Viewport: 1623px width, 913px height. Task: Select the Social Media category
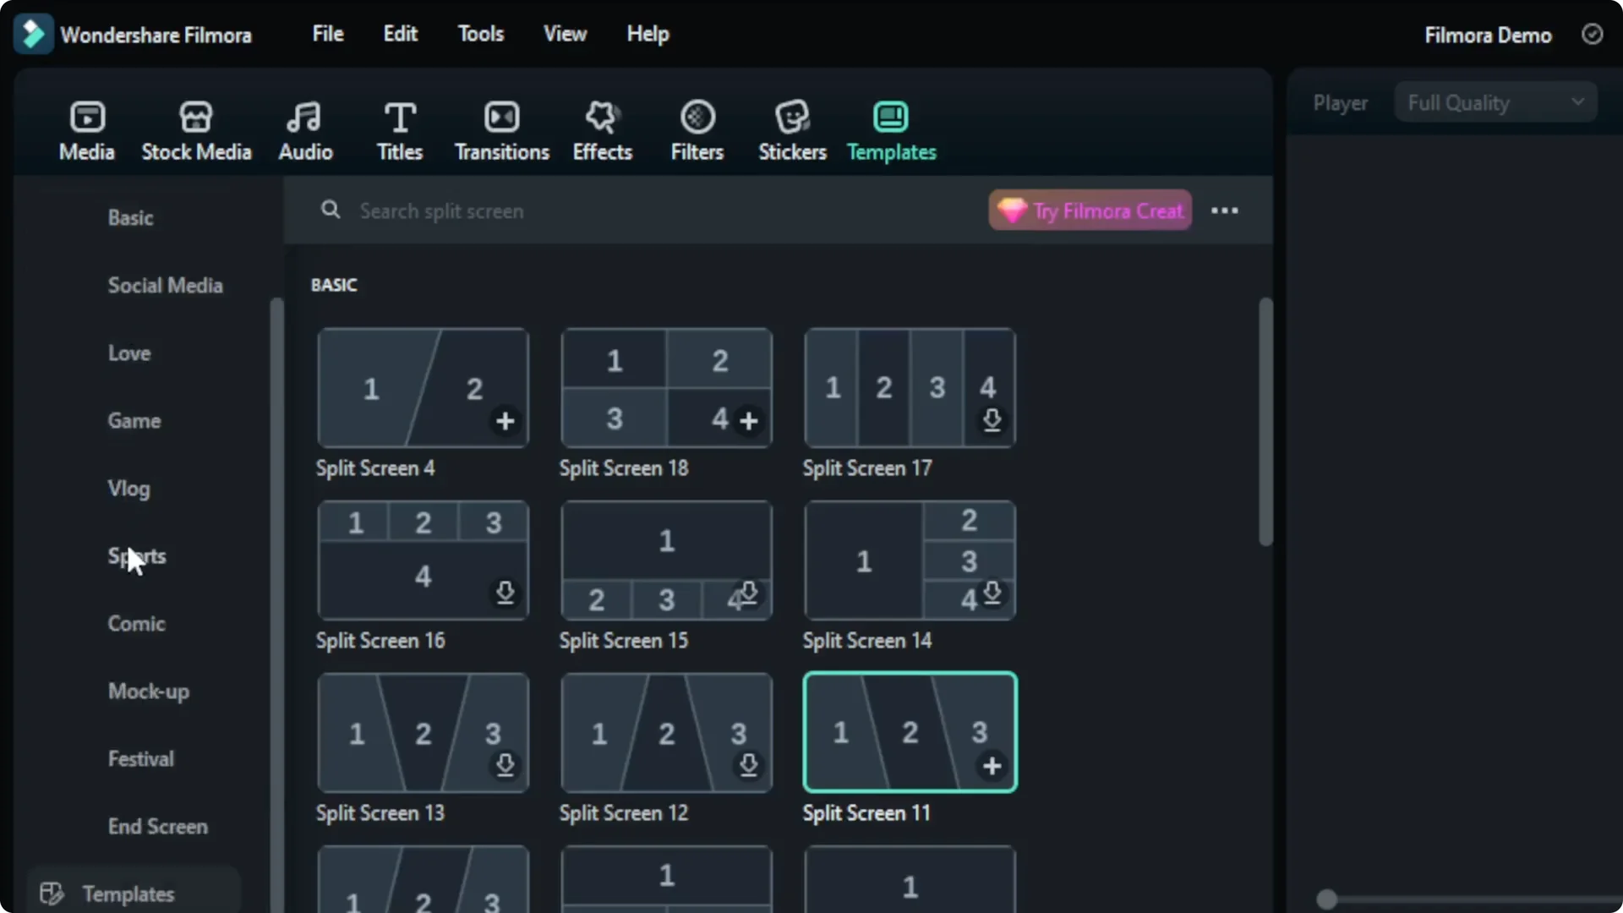[165, 286]
